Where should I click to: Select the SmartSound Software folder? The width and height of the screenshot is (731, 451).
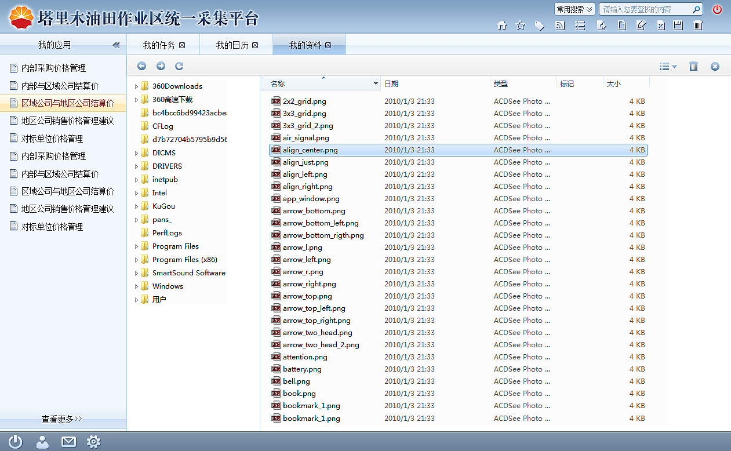188,273
